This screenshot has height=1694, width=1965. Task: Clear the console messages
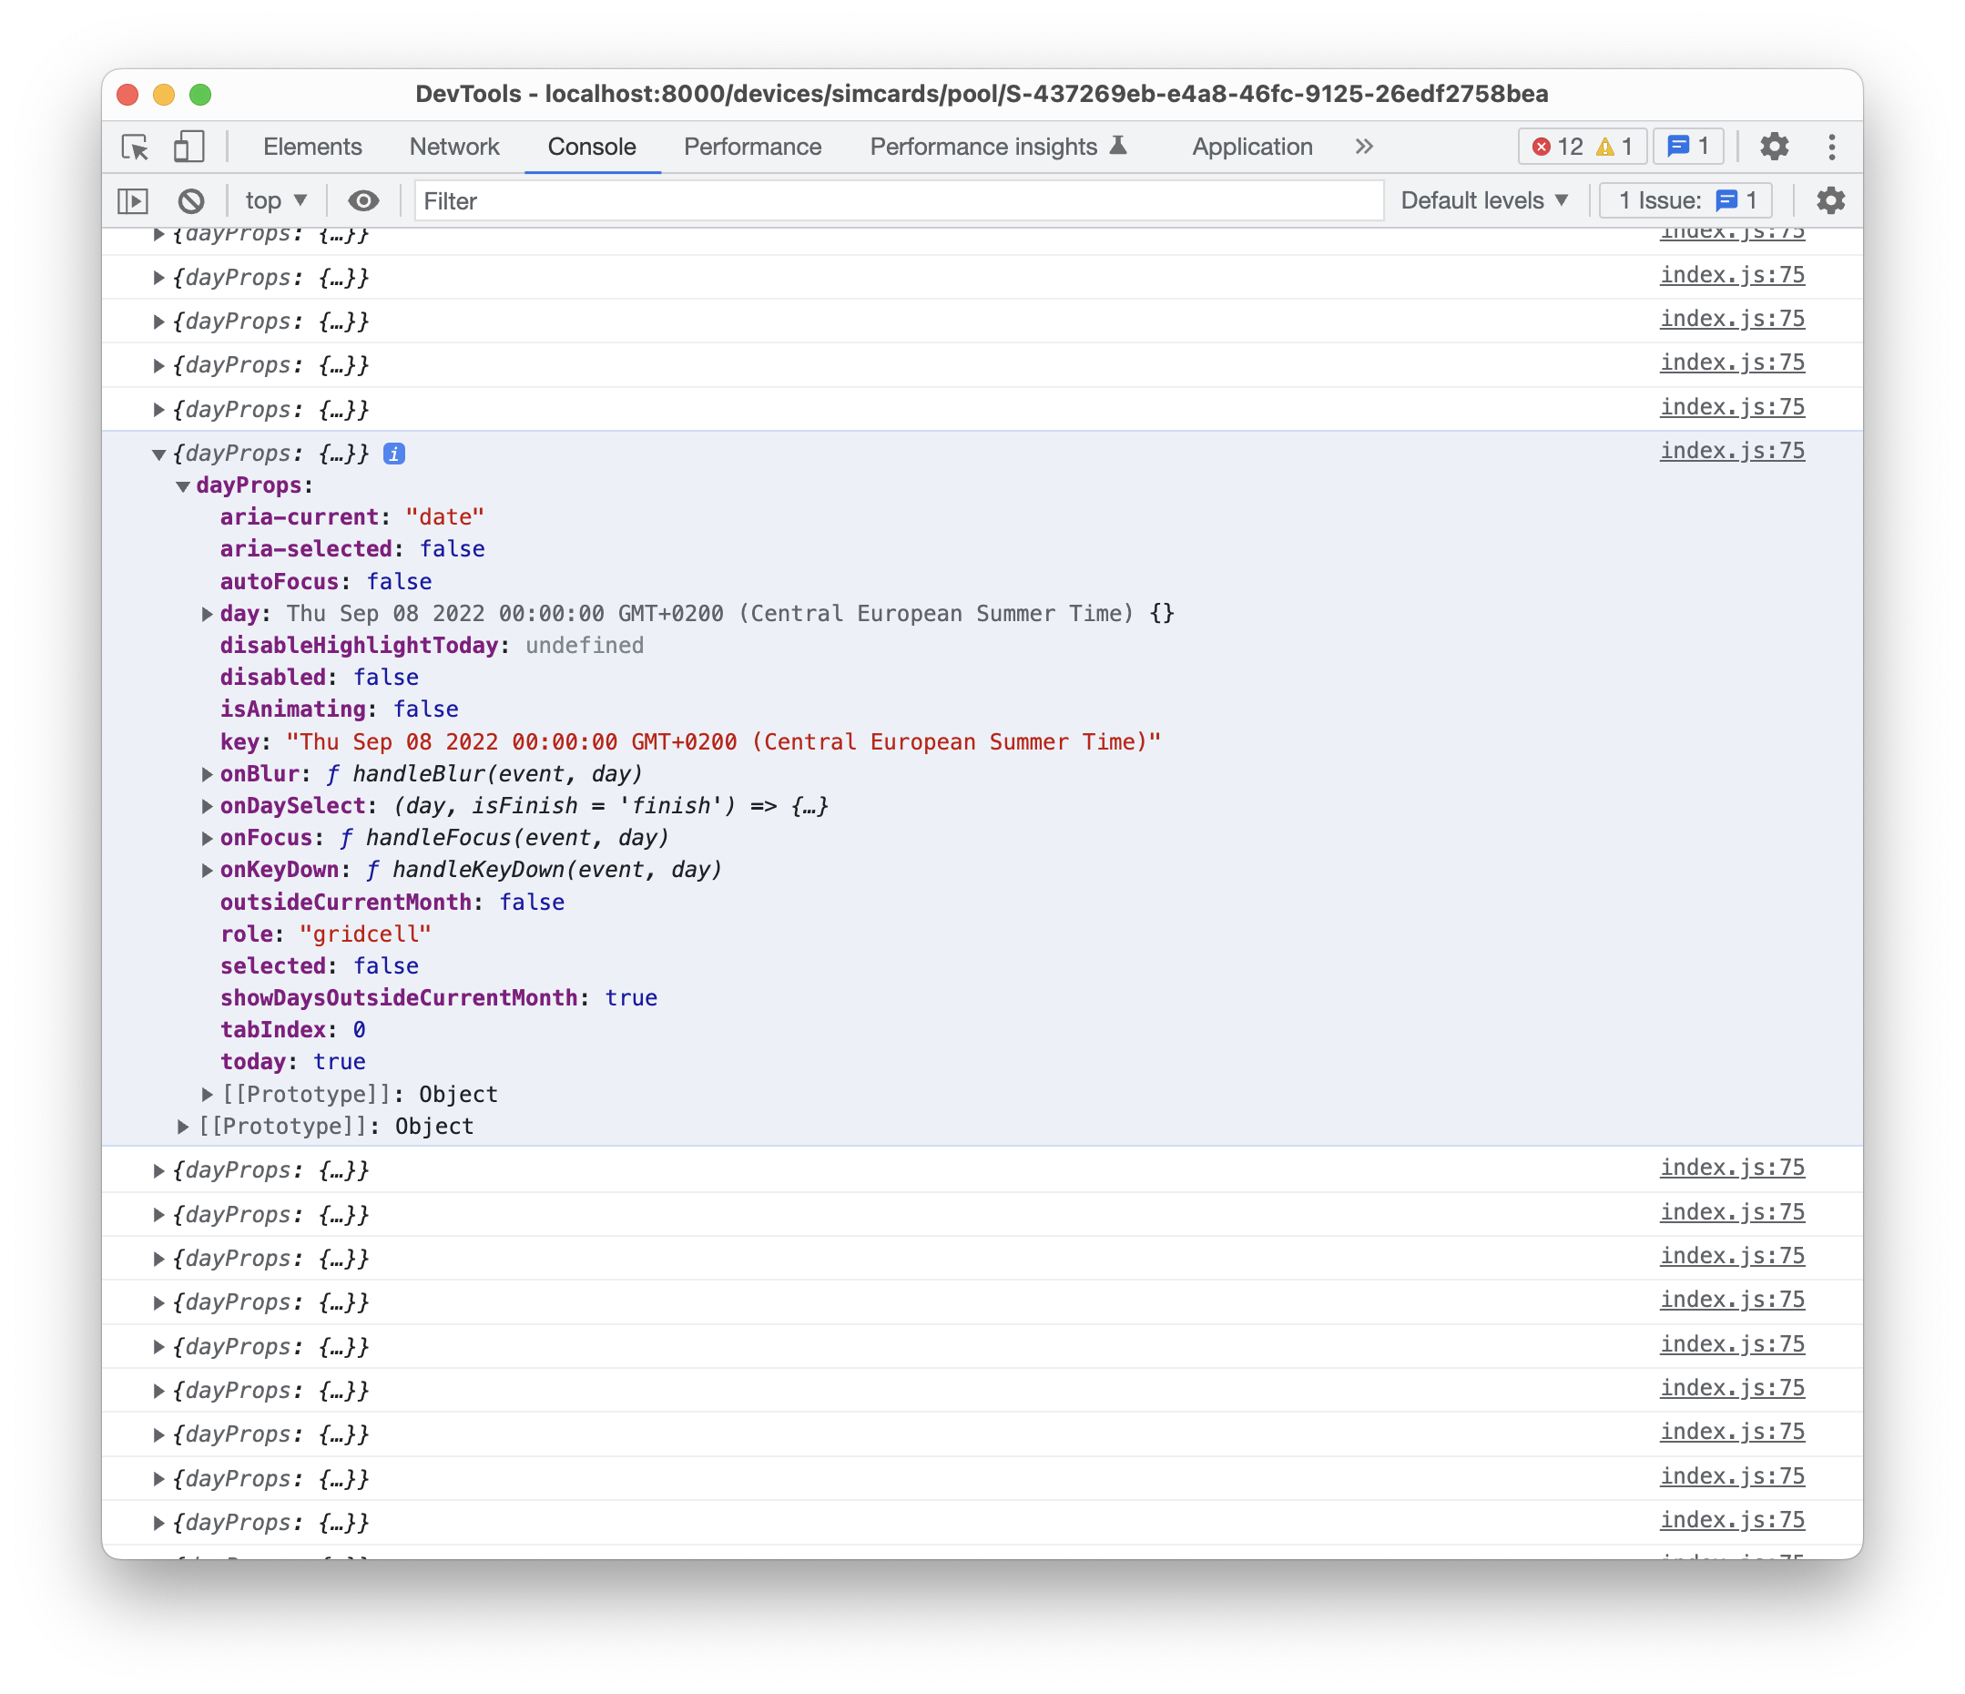click(x=193, y=200)
